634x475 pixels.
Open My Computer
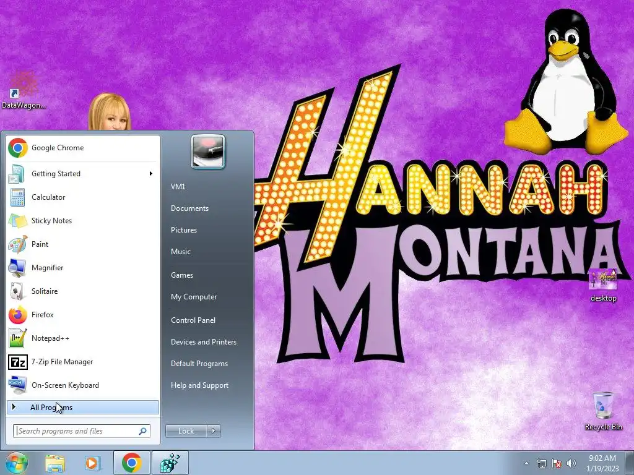pyautogui.click(x=194, y=297)
